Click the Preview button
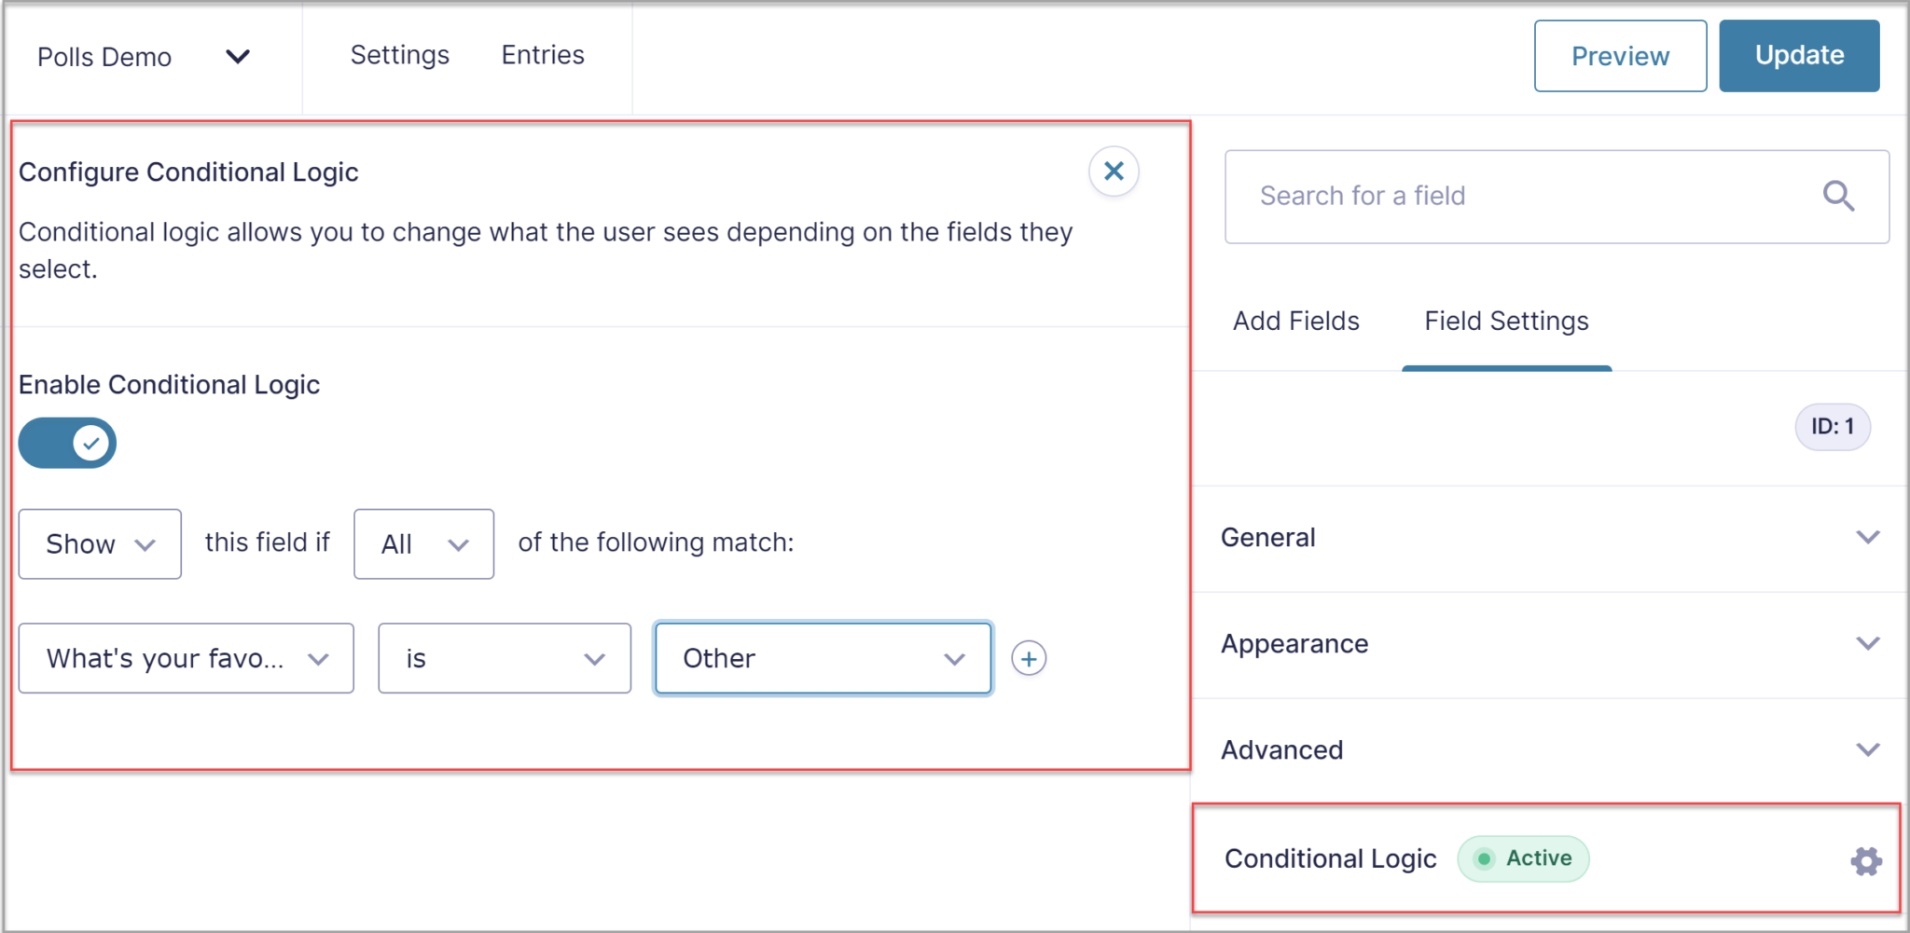Image resolution: width=1910 pixels, height=933 pixels. point(1620,56)
